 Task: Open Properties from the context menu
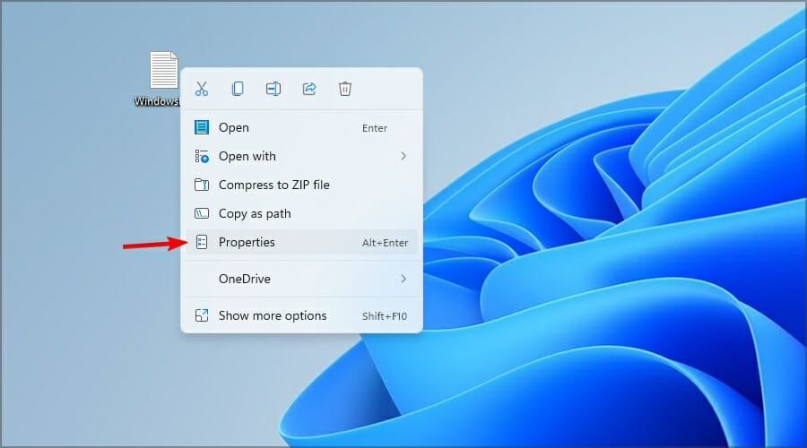point(301,242)
